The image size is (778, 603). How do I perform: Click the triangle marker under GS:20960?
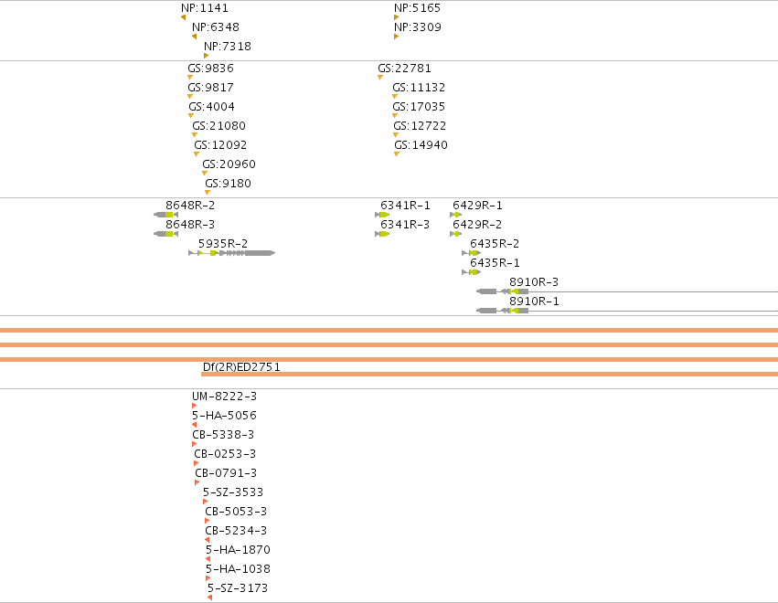pos(205,174)
